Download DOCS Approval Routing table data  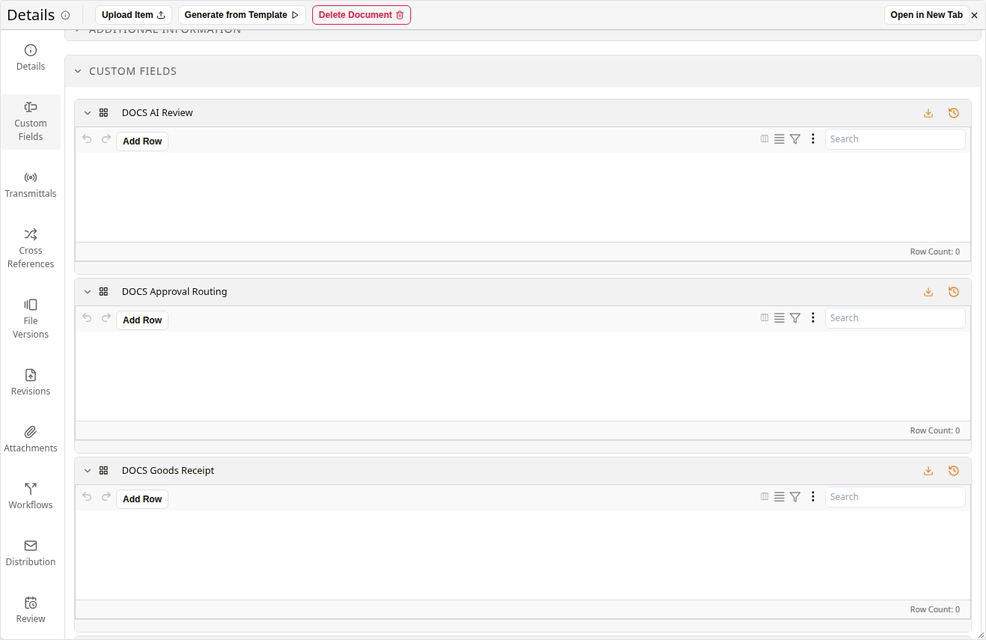(x=928, y=292)
